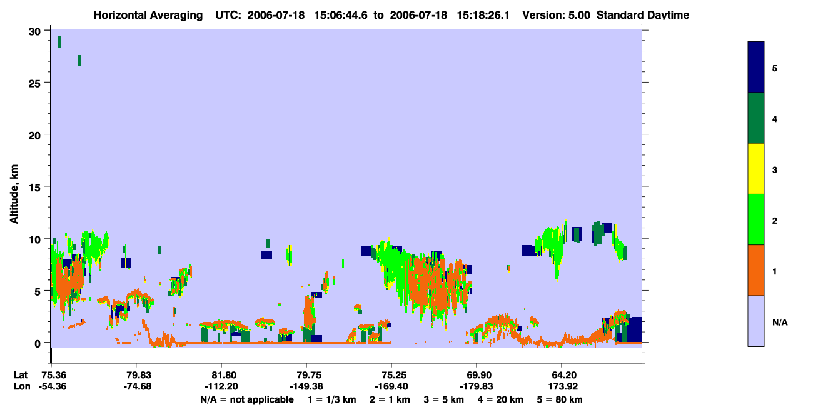Click the orange colorbar segment labeled 1
813x417 pixels.
tap(756, 270)
